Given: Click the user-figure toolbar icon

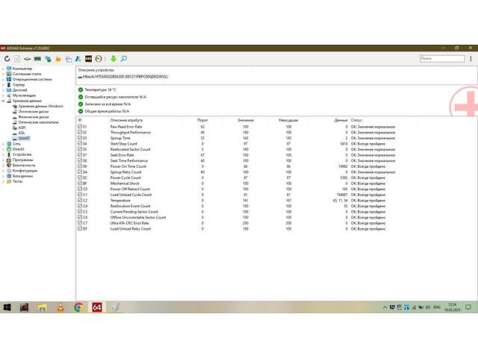Looking at the screenshot, I should pos(78,59).
